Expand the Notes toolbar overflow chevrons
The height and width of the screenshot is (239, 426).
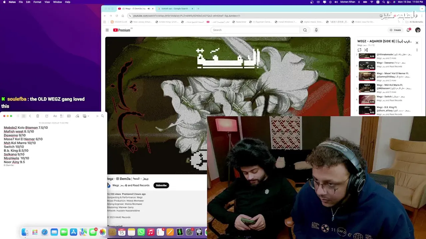coord(97,116)
